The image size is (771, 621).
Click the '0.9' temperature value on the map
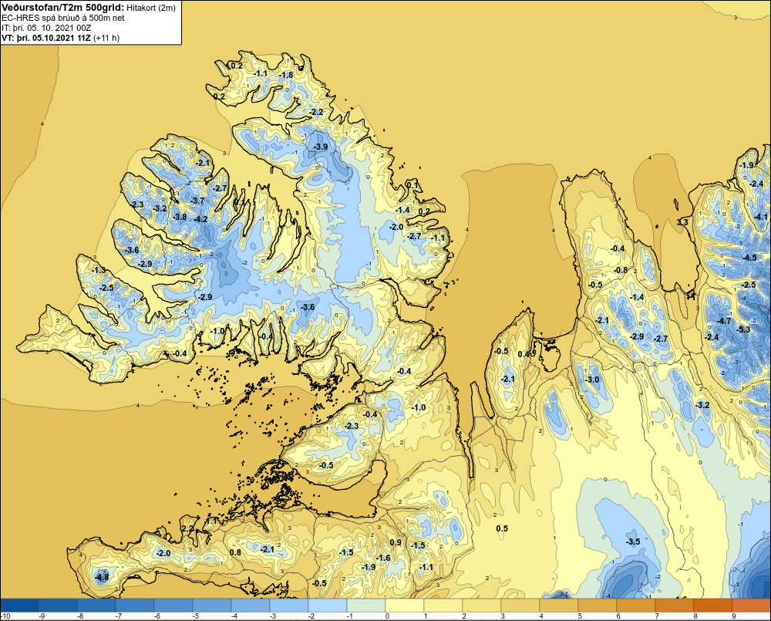tap(396, 542)
